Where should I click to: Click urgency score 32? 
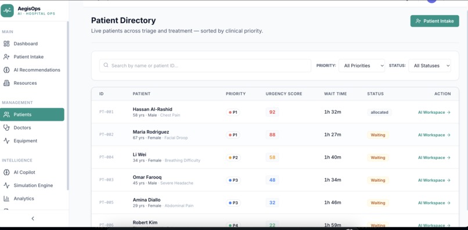point(272,203)
